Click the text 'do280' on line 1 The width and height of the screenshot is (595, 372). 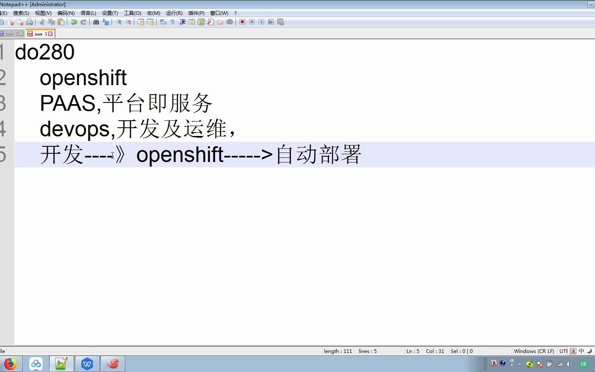[x=45, y=52]
